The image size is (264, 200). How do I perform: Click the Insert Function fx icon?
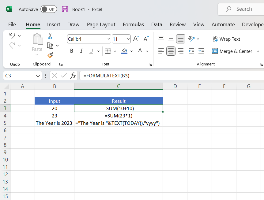click(x=73, y=76)
